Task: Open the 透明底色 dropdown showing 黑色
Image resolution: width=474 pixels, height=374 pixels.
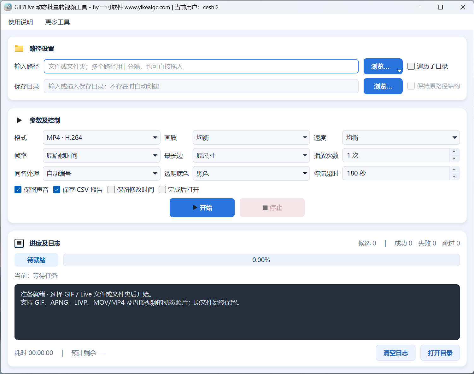Action: tap(251, 174)
